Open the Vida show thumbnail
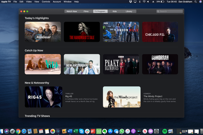Screen dimensions: 203x135 (43, 64)
